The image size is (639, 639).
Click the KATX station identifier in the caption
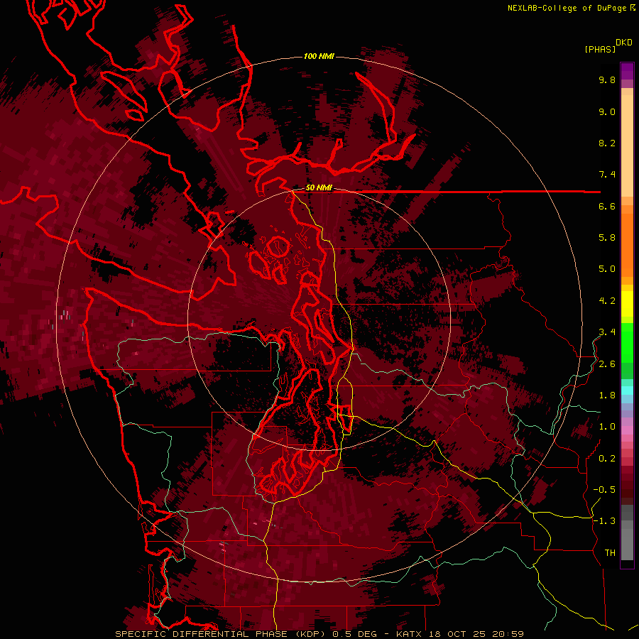click(410, 634)
